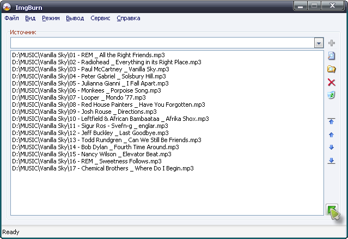This screenshot has height=239, width=348.
Task: Select the Bob Dylan Fourth Time Around file
Action: 95,147
